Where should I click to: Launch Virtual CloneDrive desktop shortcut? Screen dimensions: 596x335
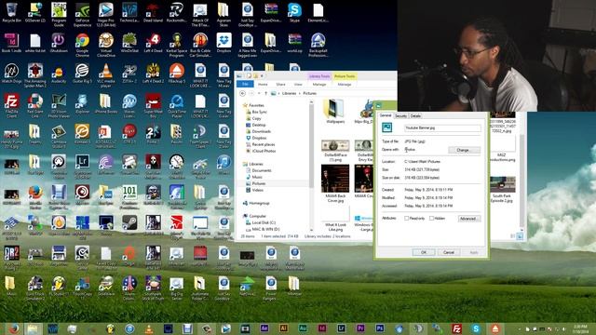[x=105, y=45]
